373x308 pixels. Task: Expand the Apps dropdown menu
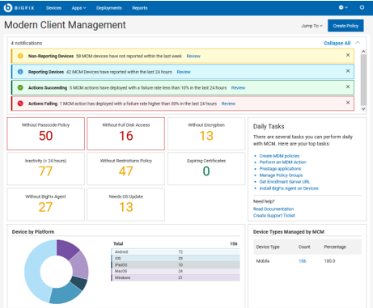(78, 8)
